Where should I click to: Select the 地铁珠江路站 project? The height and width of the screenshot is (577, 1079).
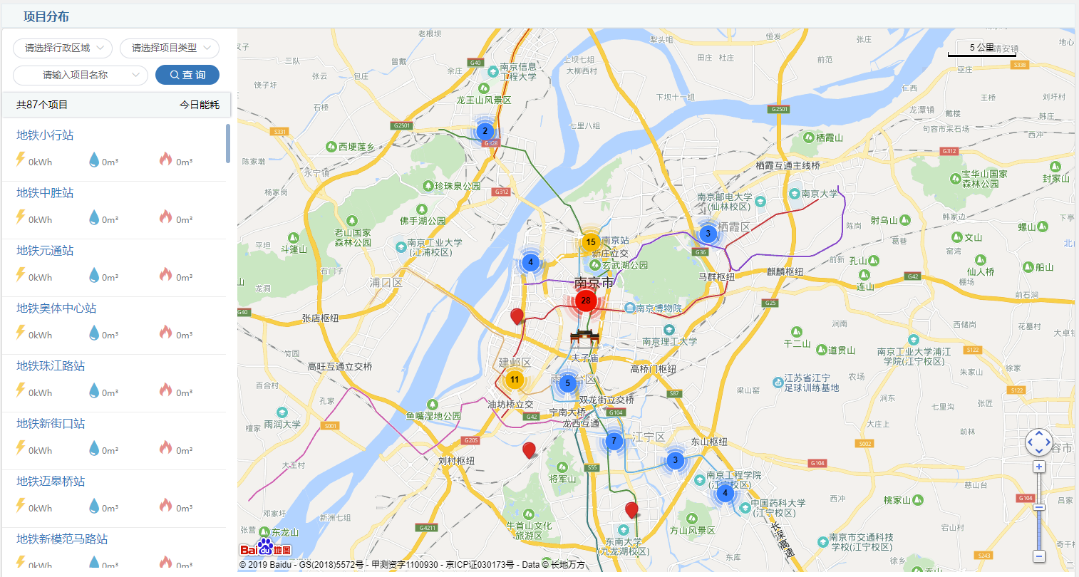click(51, 366)
